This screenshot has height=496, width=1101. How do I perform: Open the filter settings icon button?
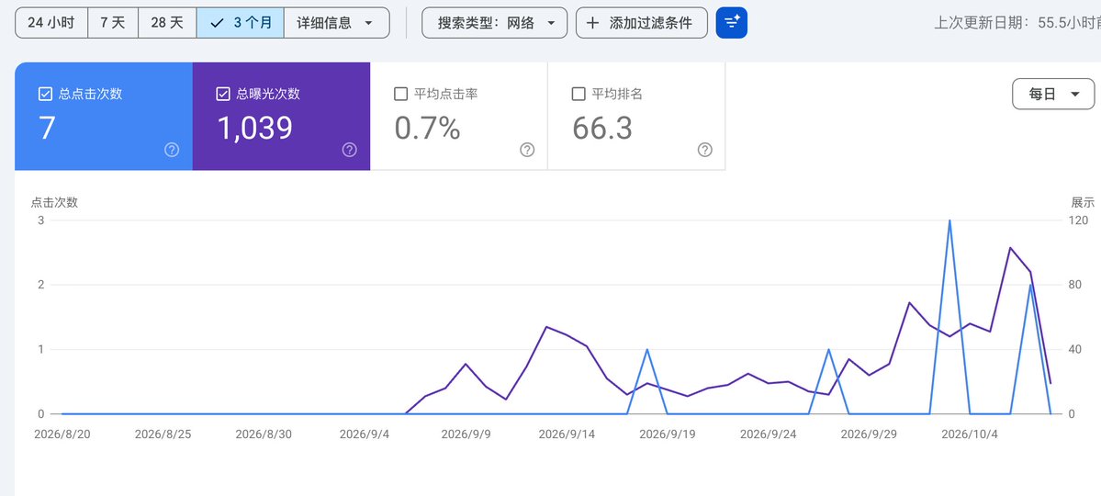pyautogui.click(x=732, y=22)
